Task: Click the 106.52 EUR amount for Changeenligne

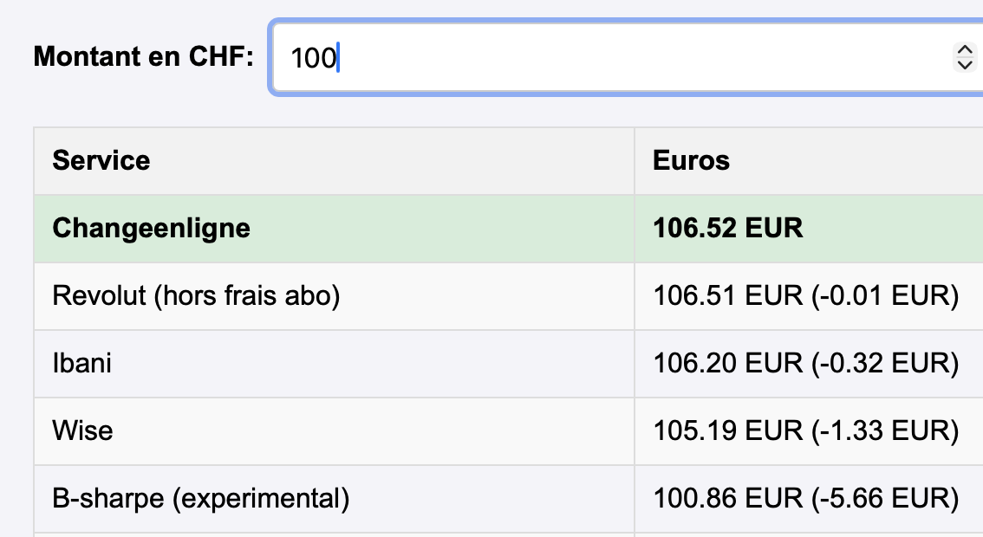Action: [728, 228]
